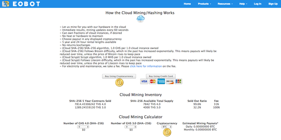
Task: Expand the Resources menu
Action: (x=225, y=4)
